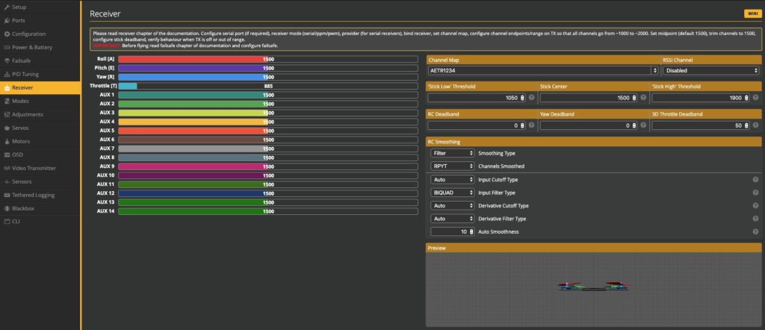Click the Setup wrench icon in sidebar
765x330 pixels.
point(7,7)
